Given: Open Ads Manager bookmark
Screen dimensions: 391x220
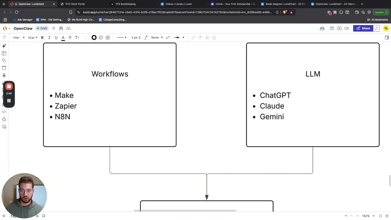Looking at the screenshot, I should 23,20.
